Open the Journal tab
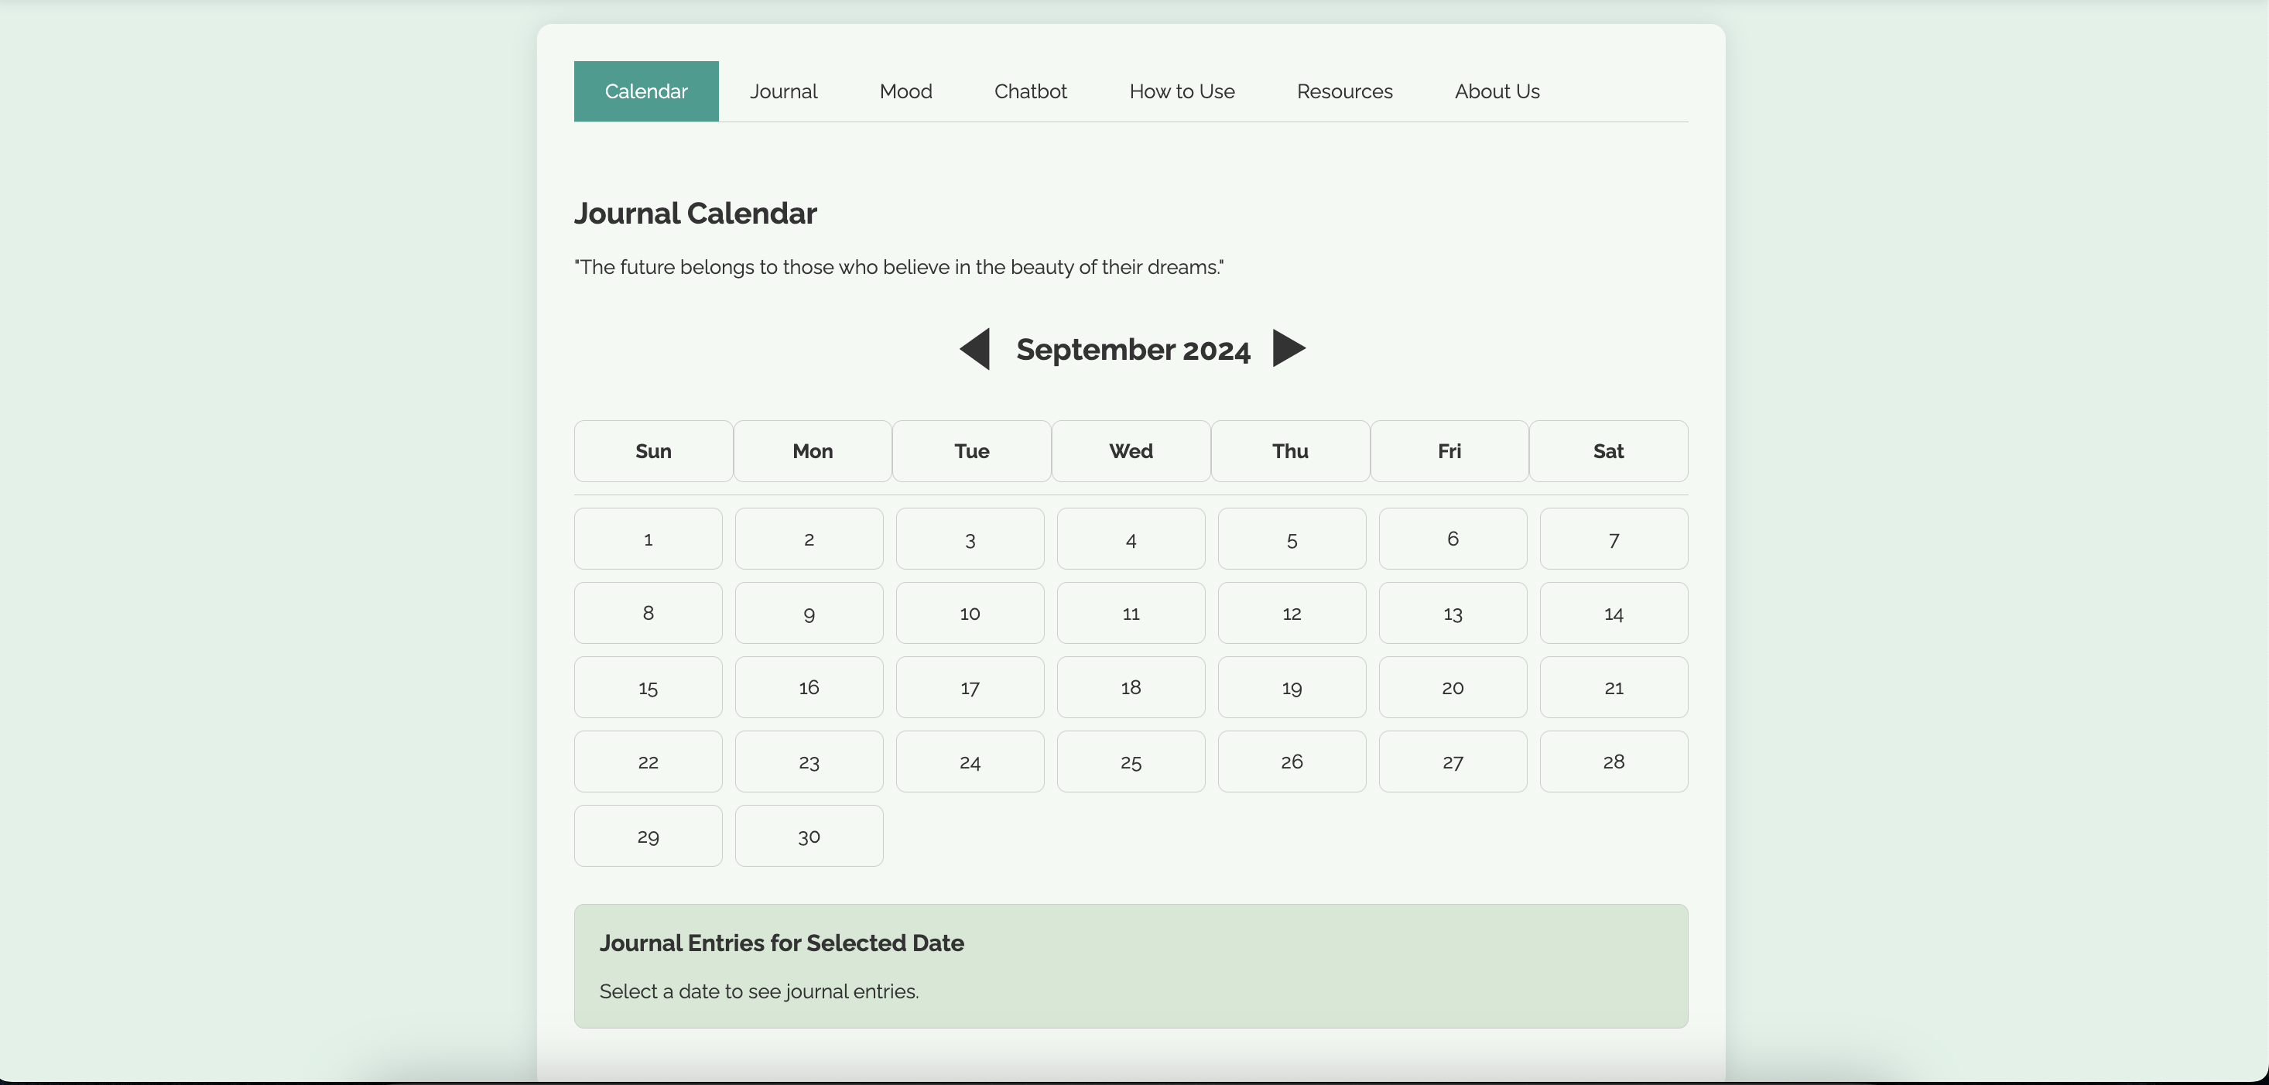 click(783, 91)
